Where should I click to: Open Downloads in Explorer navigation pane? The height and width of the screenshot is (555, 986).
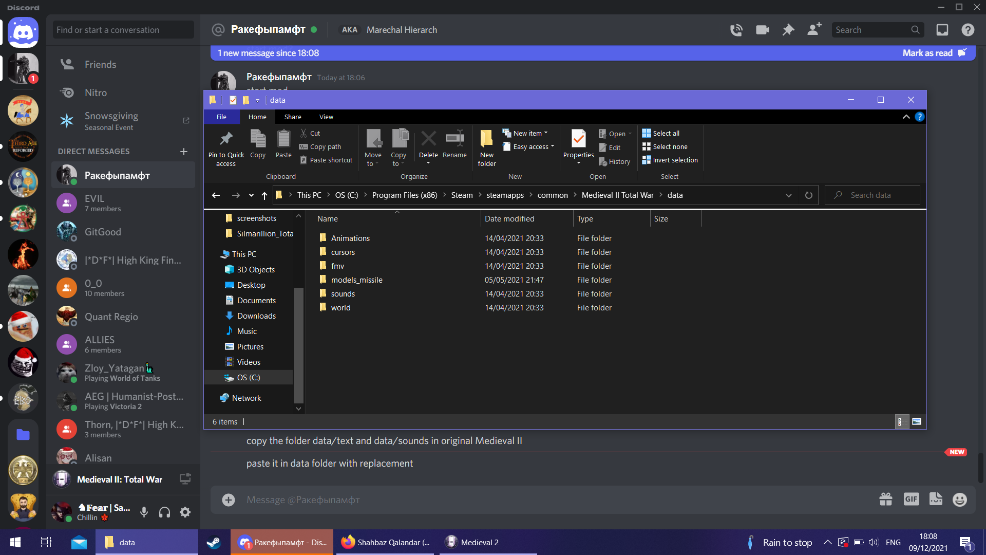pos(256,316)
